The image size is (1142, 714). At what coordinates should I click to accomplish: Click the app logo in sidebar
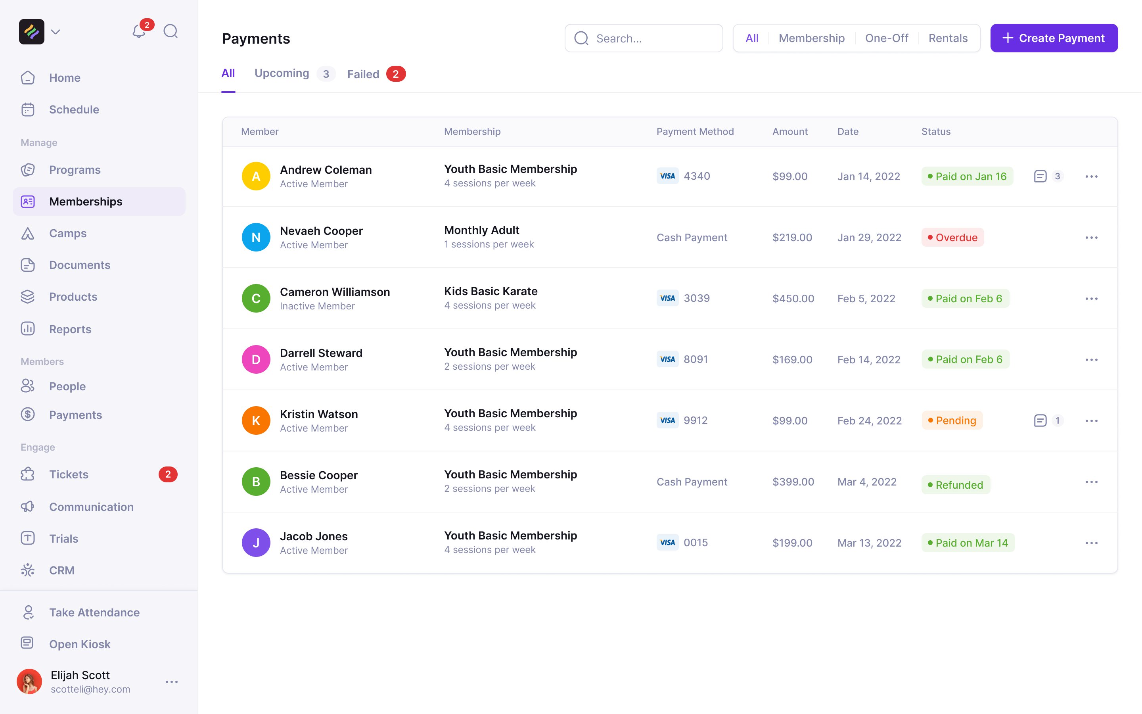coord(32,32)
